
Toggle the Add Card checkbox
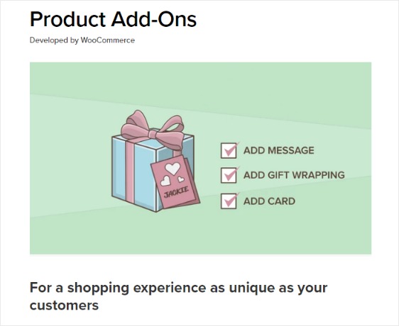pos(229,201)
